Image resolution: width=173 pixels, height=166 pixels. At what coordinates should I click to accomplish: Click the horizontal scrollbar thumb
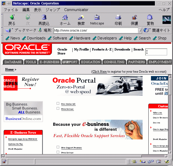[73, 156]
